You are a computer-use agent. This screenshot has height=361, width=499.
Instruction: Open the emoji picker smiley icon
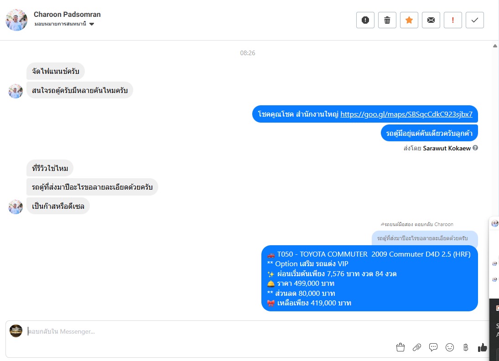(449, 347)
